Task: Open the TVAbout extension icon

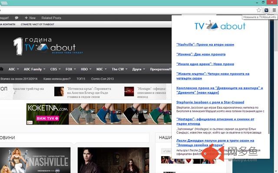Action: tap(266, 10)
